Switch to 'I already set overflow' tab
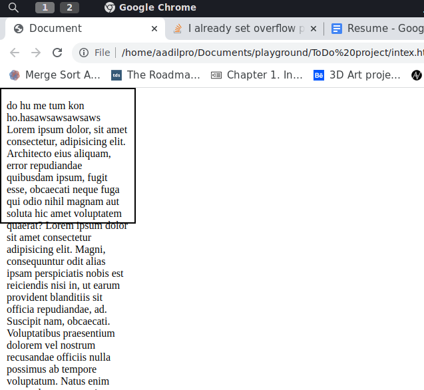This screenshot has height=390, width=424. click(245, 29)
